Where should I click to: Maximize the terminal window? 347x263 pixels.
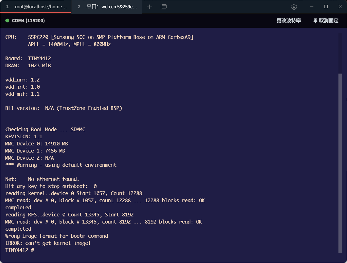(326, 7)
